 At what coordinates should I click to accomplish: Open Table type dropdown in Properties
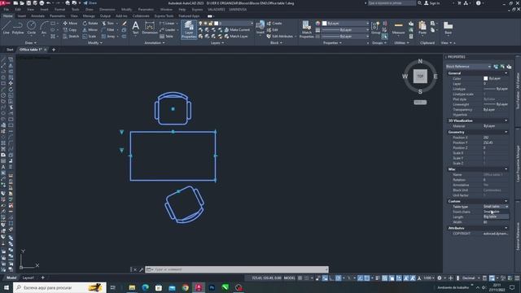pos(506,207)
